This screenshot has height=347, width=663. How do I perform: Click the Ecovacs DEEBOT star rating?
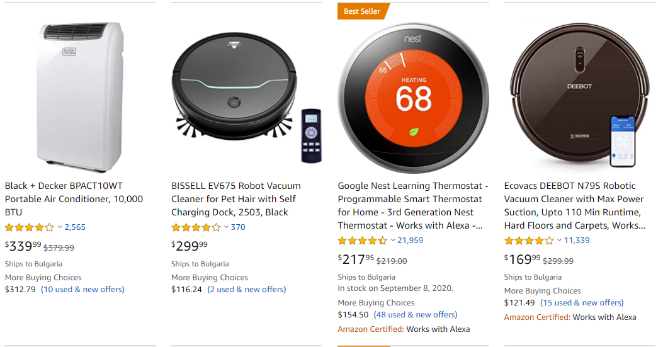coord(529,241)
